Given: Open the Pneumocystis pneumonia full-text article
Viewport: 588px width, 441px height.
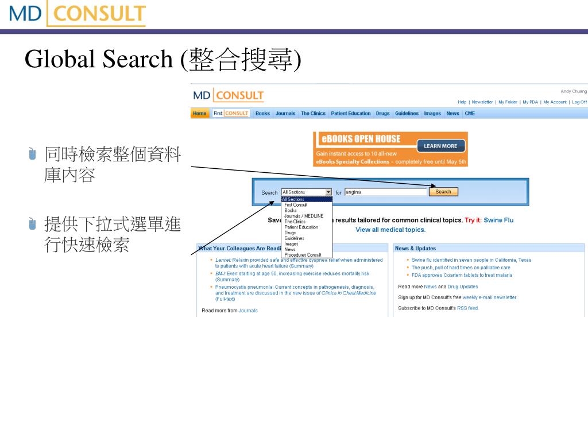Looking at the screenshot, I should (296, 293).
